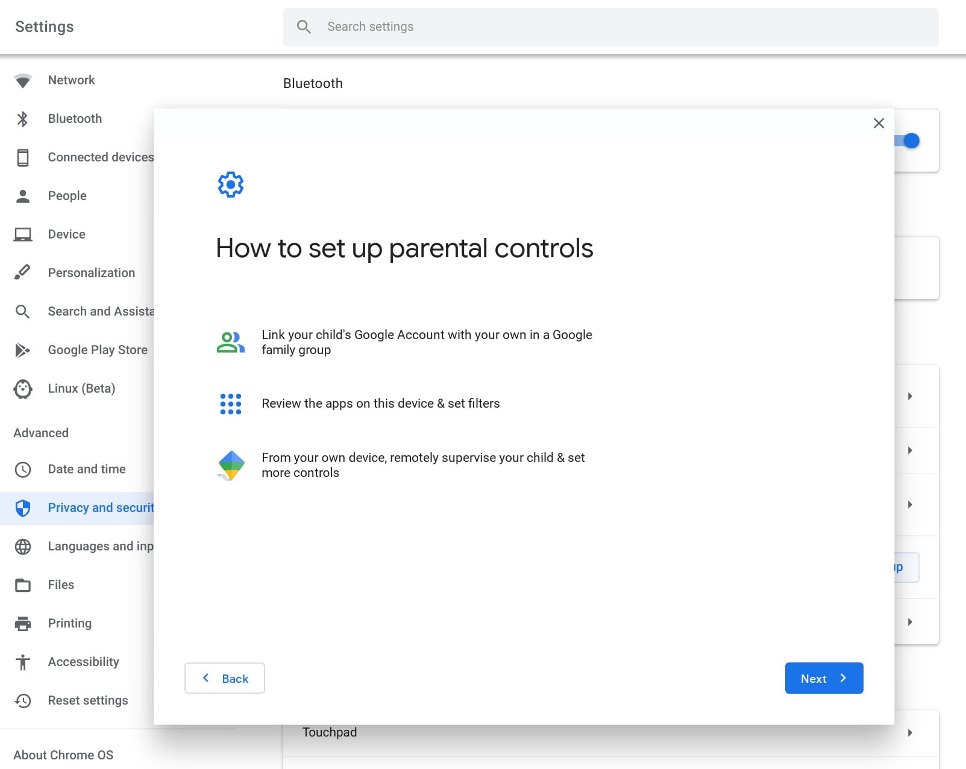Click the family group people icon

[231, 342]
